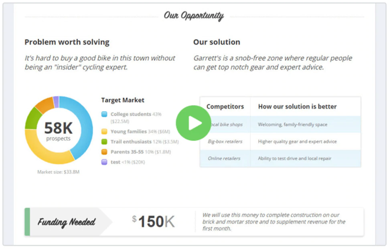Click the Trail enthusiasts green swatch
Screen dimensions: 389x249
click(x=104, y=142)
